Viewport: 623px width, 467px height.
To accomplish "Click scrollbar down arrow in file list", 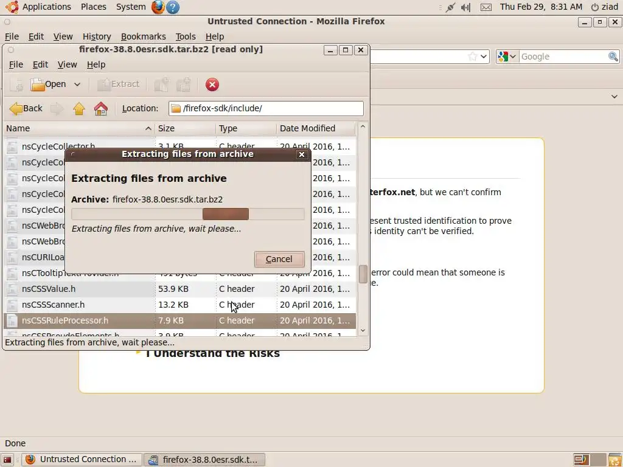I will 363,331.
